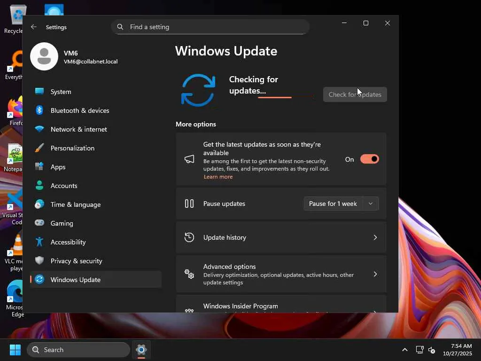Open Advanced options row
This screenshot has height=361, width=481.
[281, 274]
